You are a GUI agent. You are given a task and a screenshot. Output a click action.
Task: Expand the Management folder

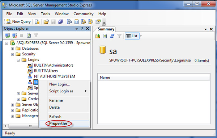(12, 116)
